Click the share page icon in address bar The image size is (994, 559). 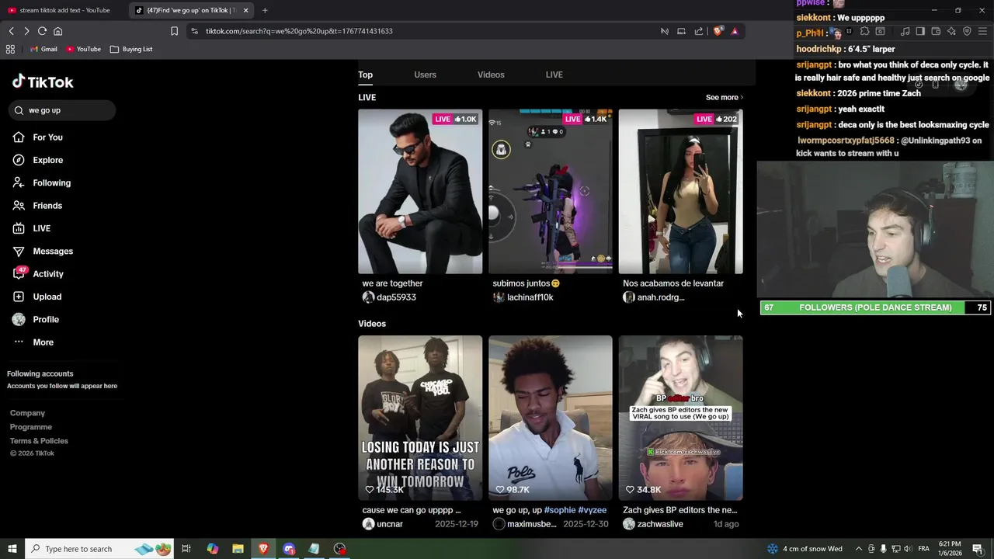(x=699, y=31)
